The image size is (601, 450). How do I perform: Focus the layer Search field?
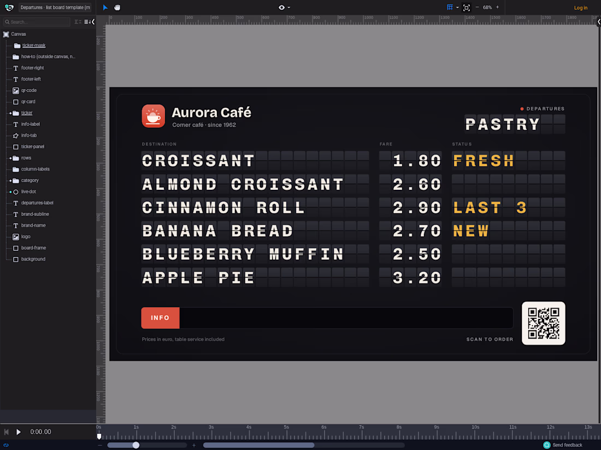click(37, 22)
